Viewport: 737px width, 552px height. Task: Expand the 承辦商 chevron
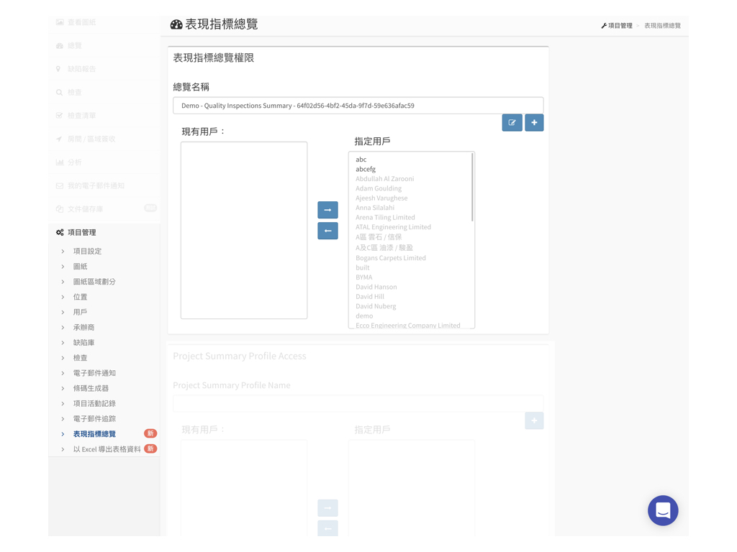63,328
